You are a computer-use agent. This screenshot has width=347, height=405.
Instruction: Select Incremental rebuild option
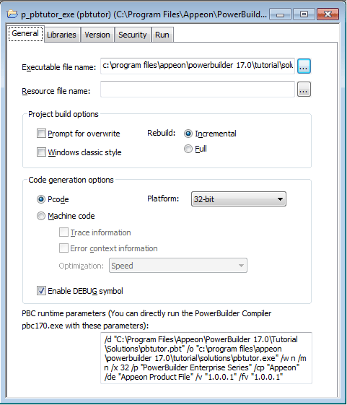(x=188, y=134)
